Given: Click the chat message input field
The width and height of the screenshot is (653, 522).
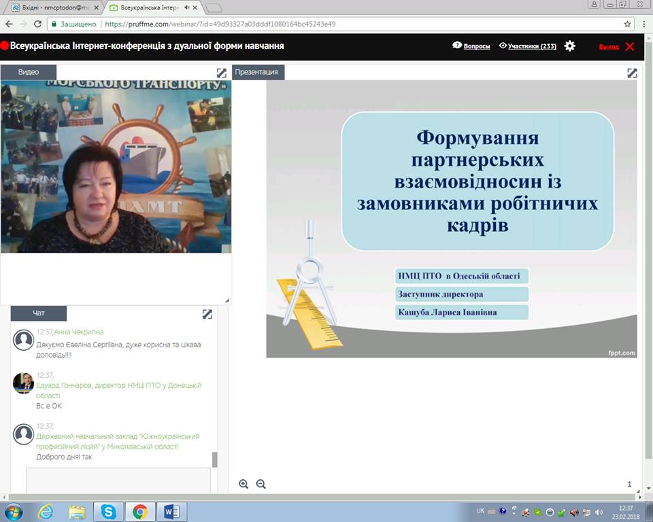Looking at the screenshot, I should pos(118,479).
